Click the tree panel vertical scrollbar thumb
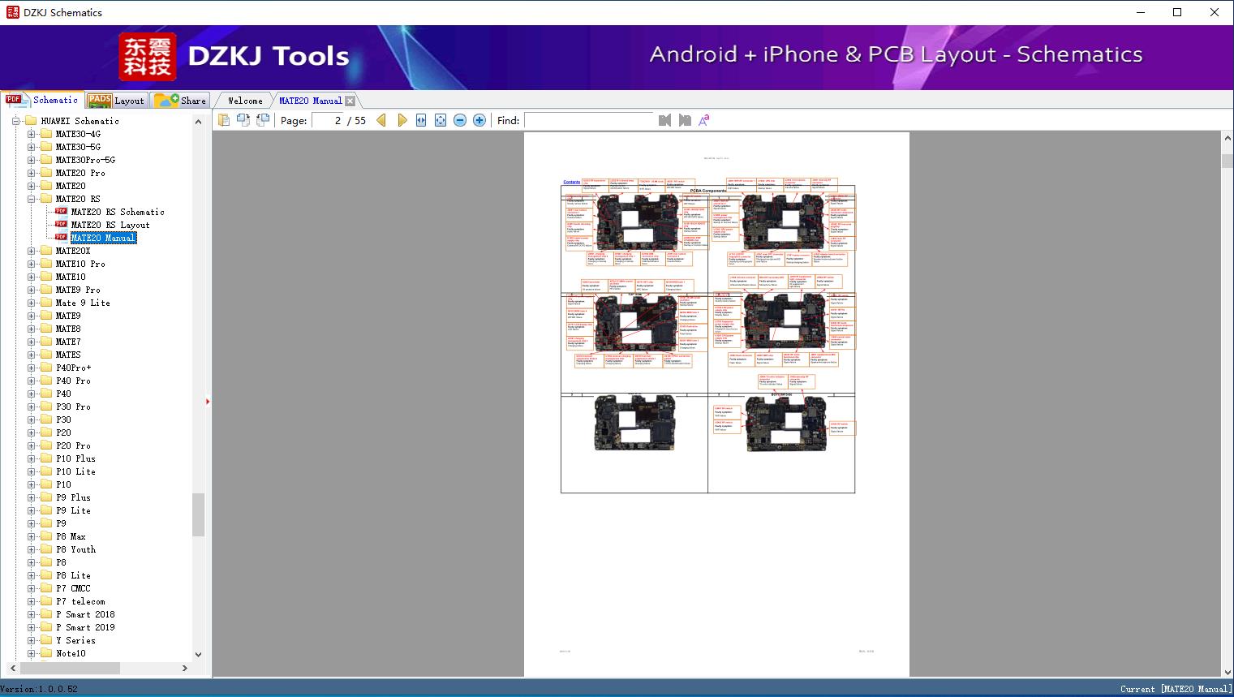This screenshot has width=1234, height=697. [x=198, y=514]
